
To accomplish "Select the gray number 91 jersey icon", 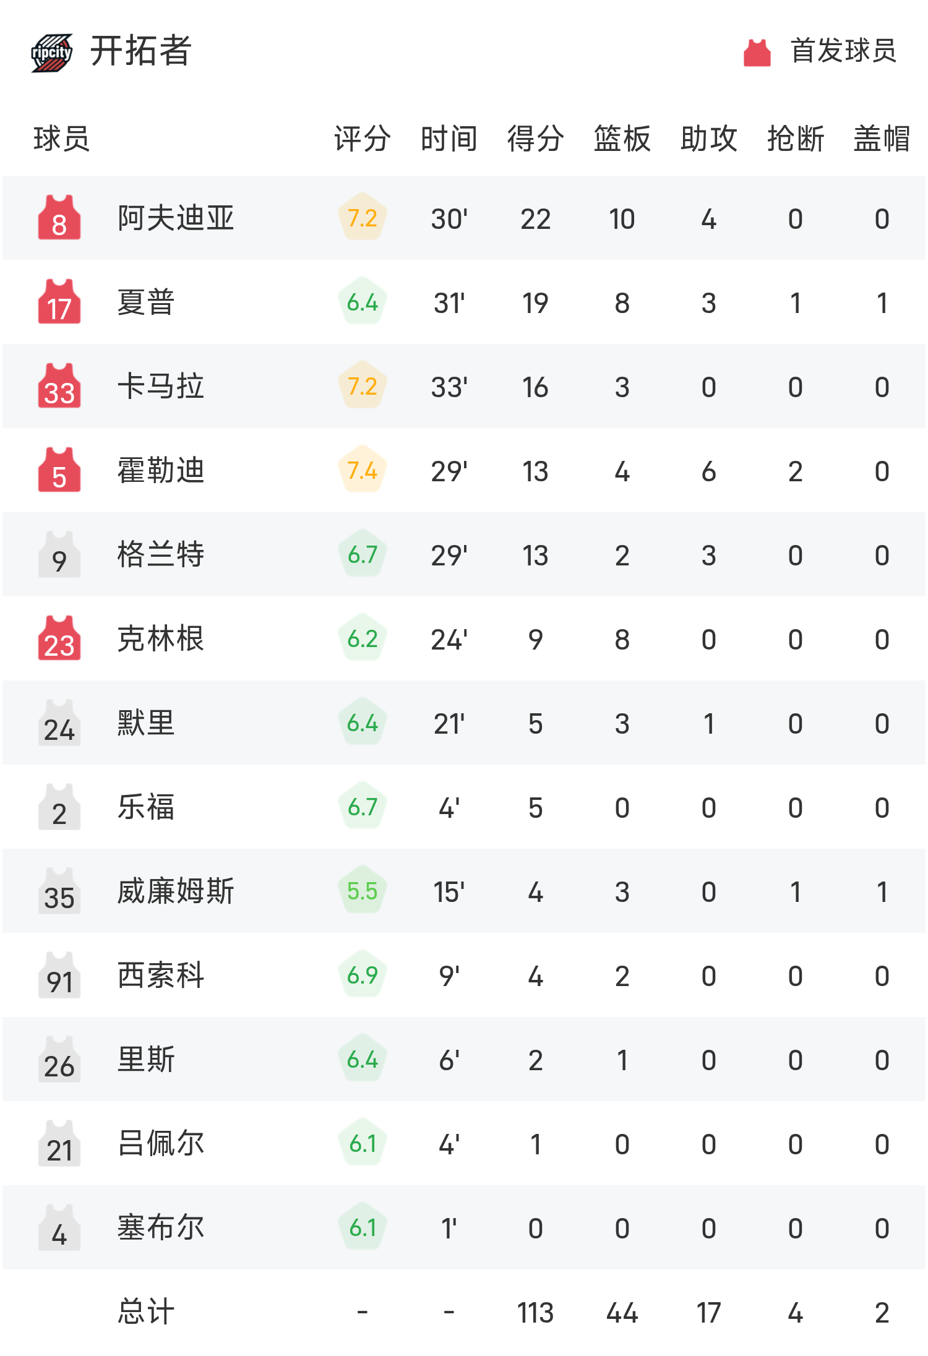I will 59,975.
